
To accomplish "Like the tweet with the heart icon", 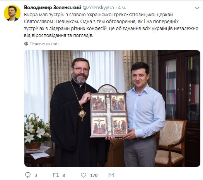I will pos(84,175).
